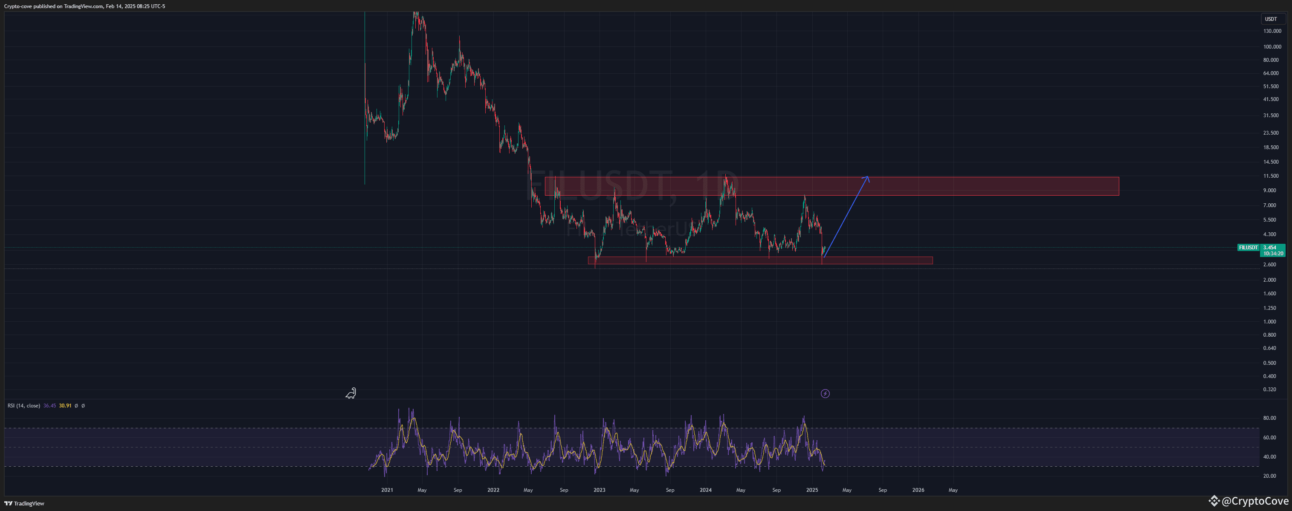Screen dimensions: 1292x511
Task: Click the dinosaur icon above RSI pane
Action: (x=351, y=393)
